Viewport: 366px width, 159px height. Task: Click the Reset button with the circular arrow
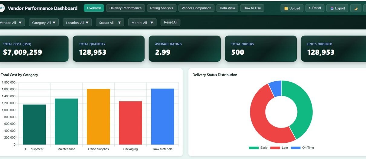pos(315,8)
